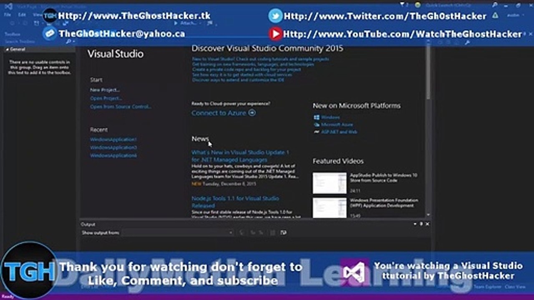The height and width of the screenshot is (300, 534).
Task: Toggle word wrap in Output toolbar
Action: tap(284, 233)
